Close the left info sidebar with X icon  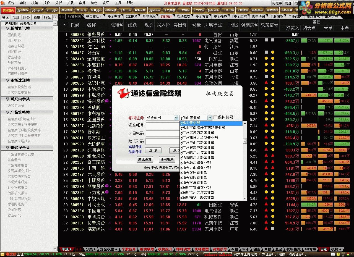56,17
